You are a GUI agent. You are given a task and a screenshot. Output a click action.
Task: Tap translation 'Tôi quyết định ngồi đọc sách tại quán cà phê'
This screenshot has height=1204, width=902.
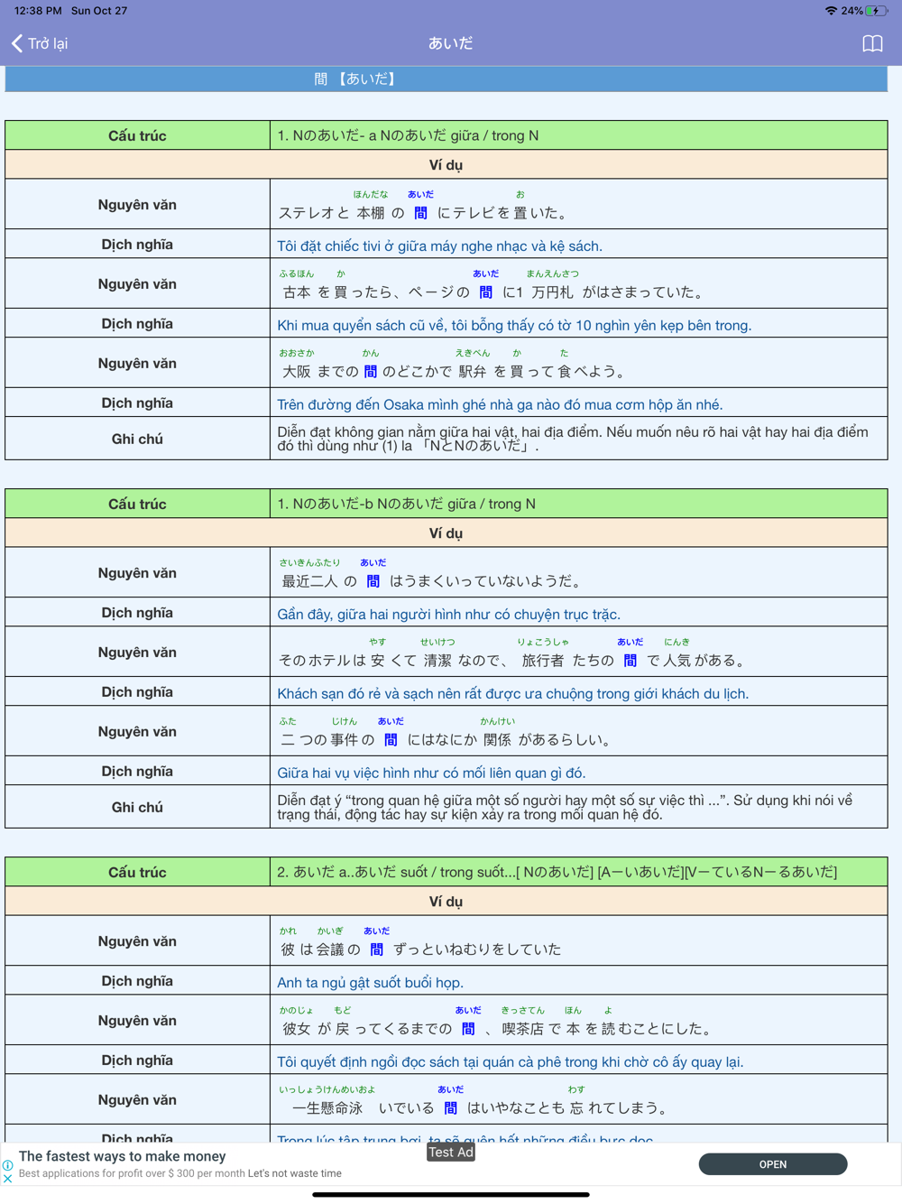coord(511,1061)
